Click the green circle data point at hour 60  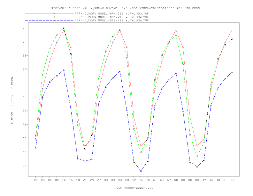click(x=176, y=36)
